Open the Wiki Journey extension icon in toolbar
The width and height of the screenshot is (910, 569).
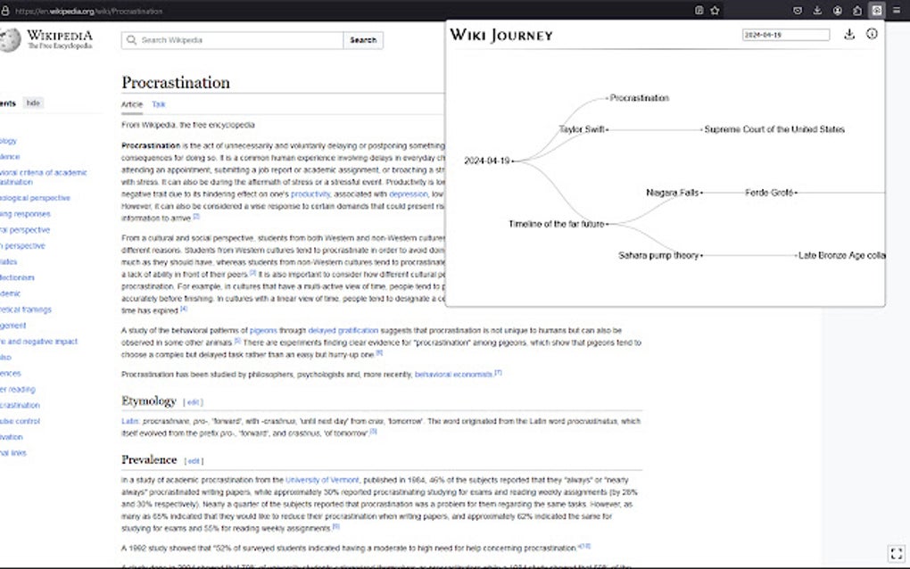tap(876, 10)
